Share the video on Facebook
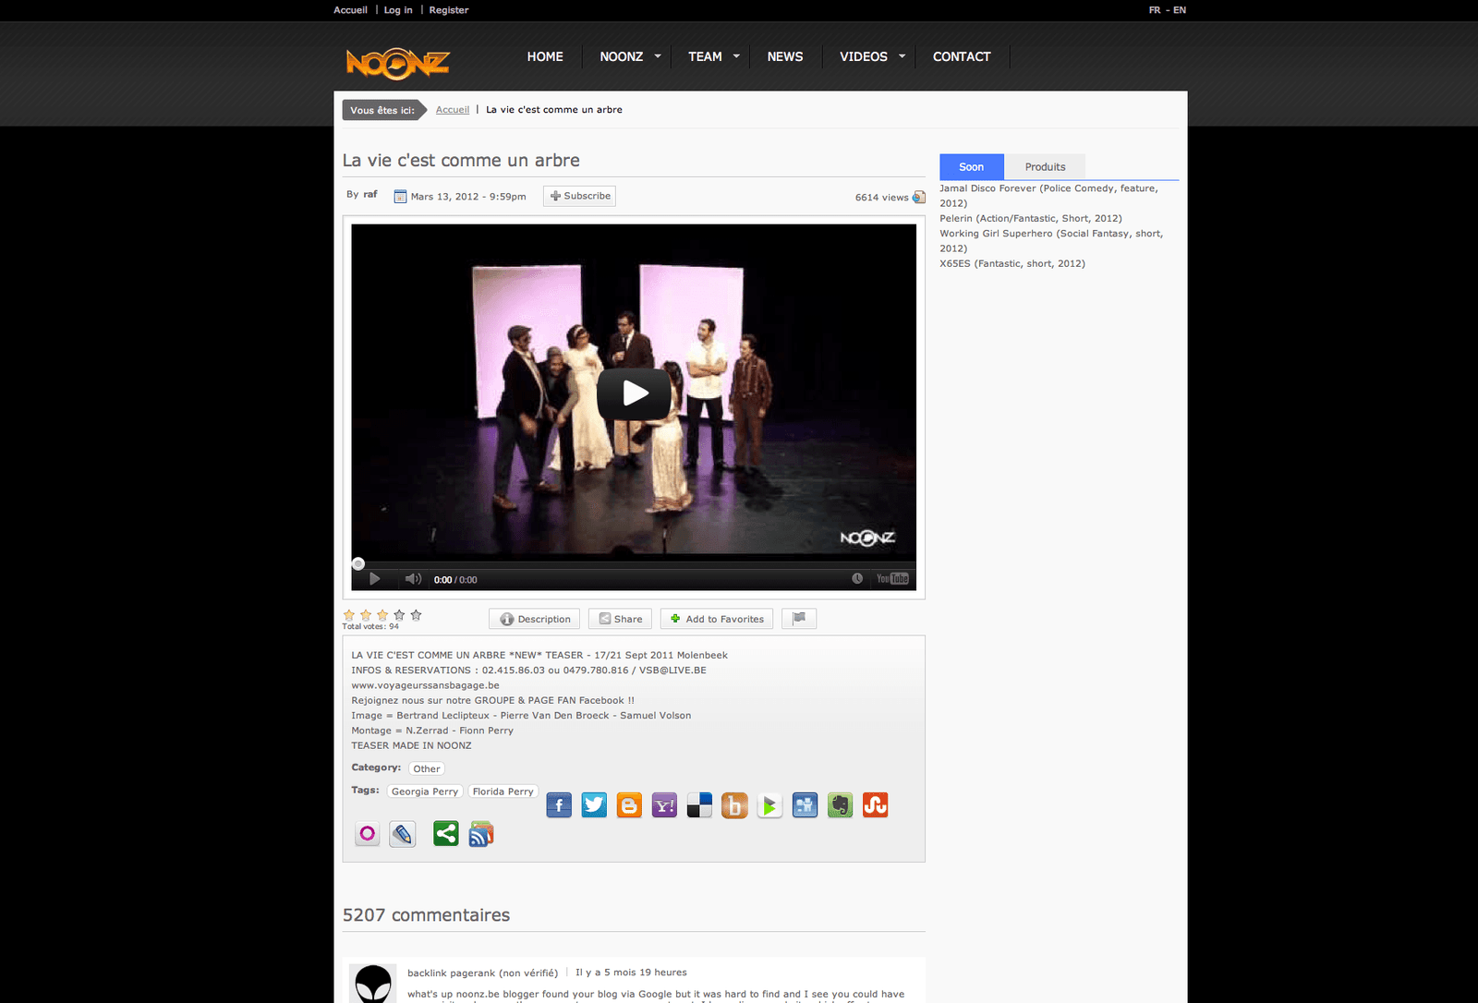Screen dimensions: 1478x1003 tap(559, 805)
